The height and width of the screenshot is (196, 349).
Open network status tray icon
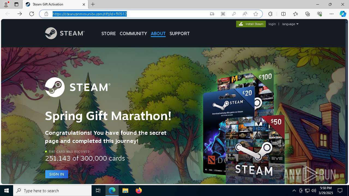tap(307, 191)
